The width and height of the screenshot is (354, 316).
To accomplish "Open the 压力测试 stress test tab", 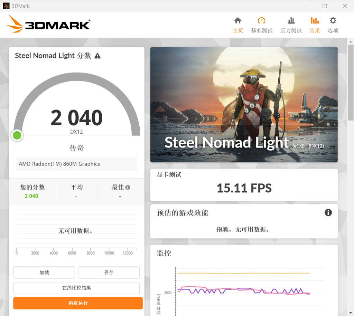I will point(291,25).
